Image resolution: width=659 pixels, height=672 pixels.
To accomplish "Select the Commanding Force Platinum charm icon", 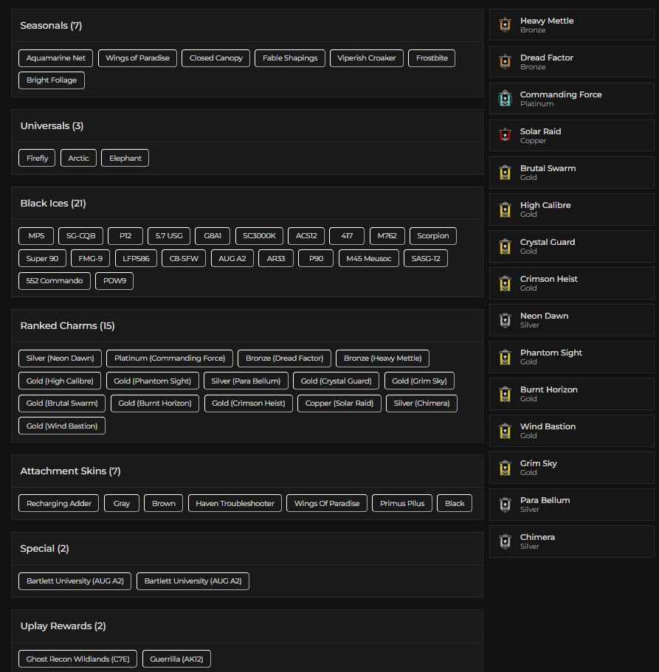I will coord(506,98).
